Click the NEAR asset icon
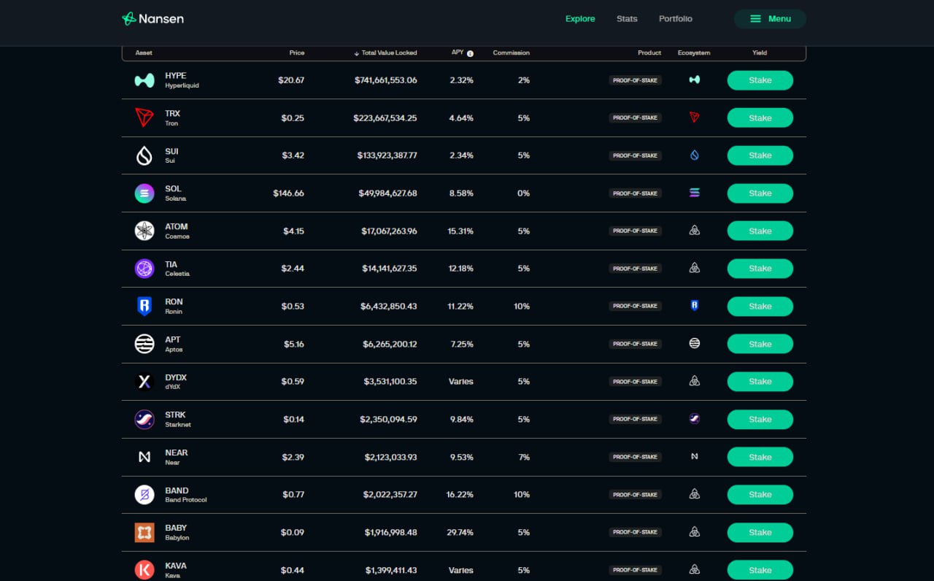Image resolution: width=934 pixels, height=581 pixels. click(x=144, y=457)
